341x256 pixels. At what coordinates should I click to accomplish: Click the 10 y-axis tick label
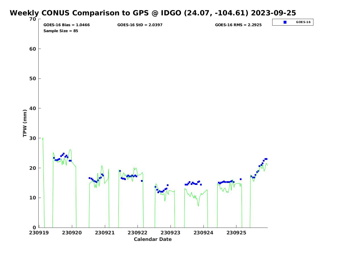pyautogui.click(x=33, y=198)
